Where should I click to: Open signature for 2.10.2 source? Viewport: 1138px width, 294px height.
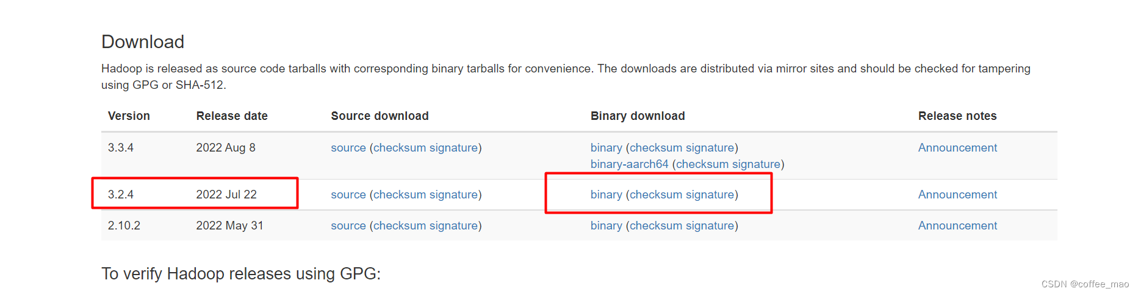click(453, 226)
